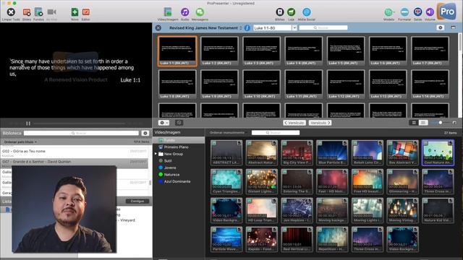Screen dimensions: 463x260
Task: Open Bible panel gear settings
Action: click(x=441, y=27)
